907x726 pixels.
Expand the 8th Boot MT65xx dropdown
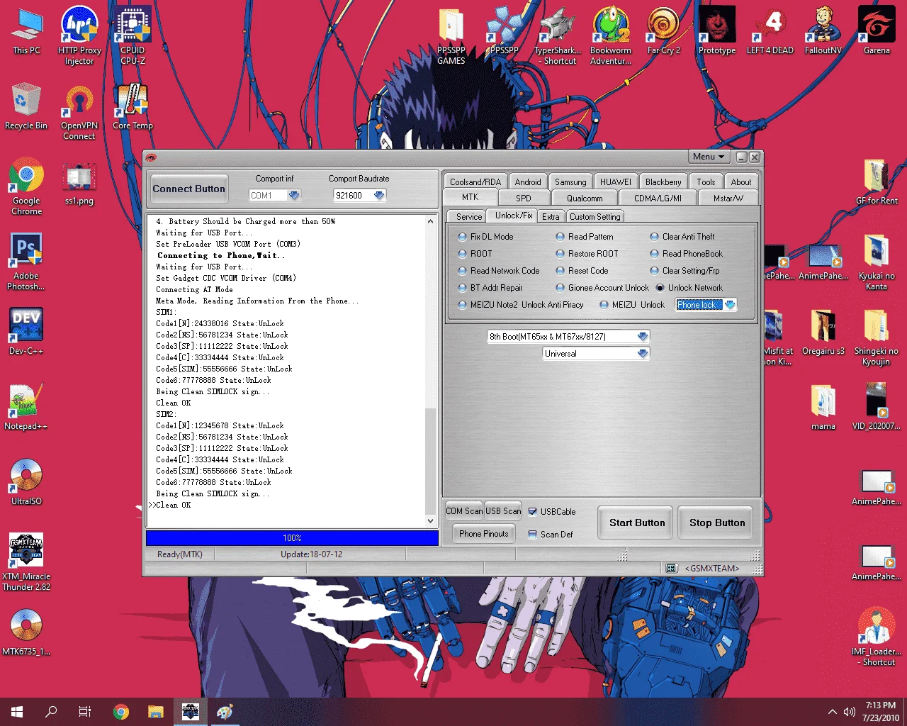[x=642, y=337]
